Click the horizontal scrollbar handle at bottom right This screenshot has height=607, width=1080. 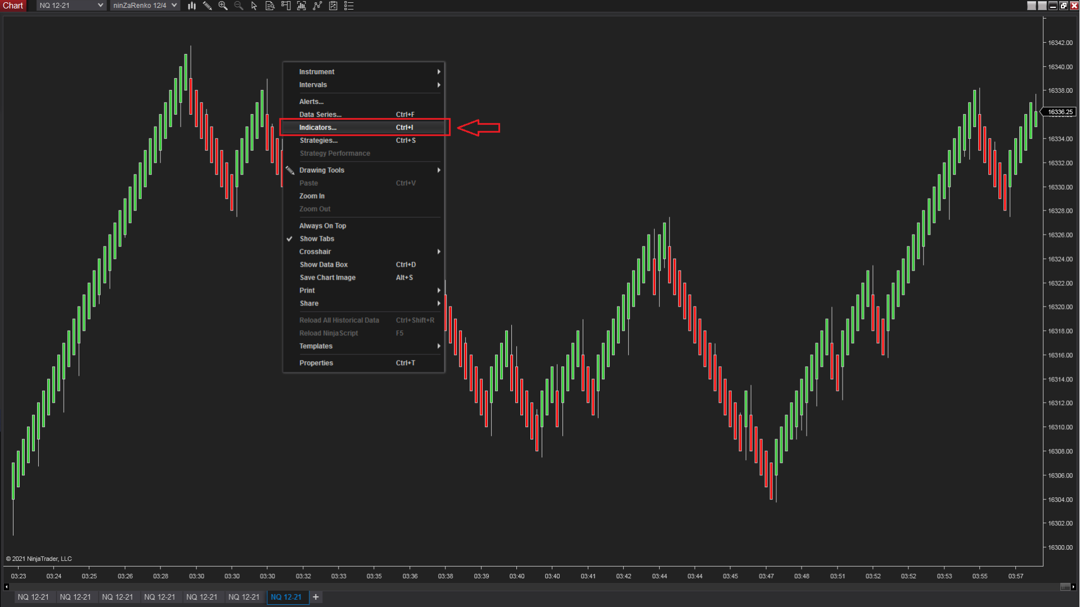tap(1064, 587)
